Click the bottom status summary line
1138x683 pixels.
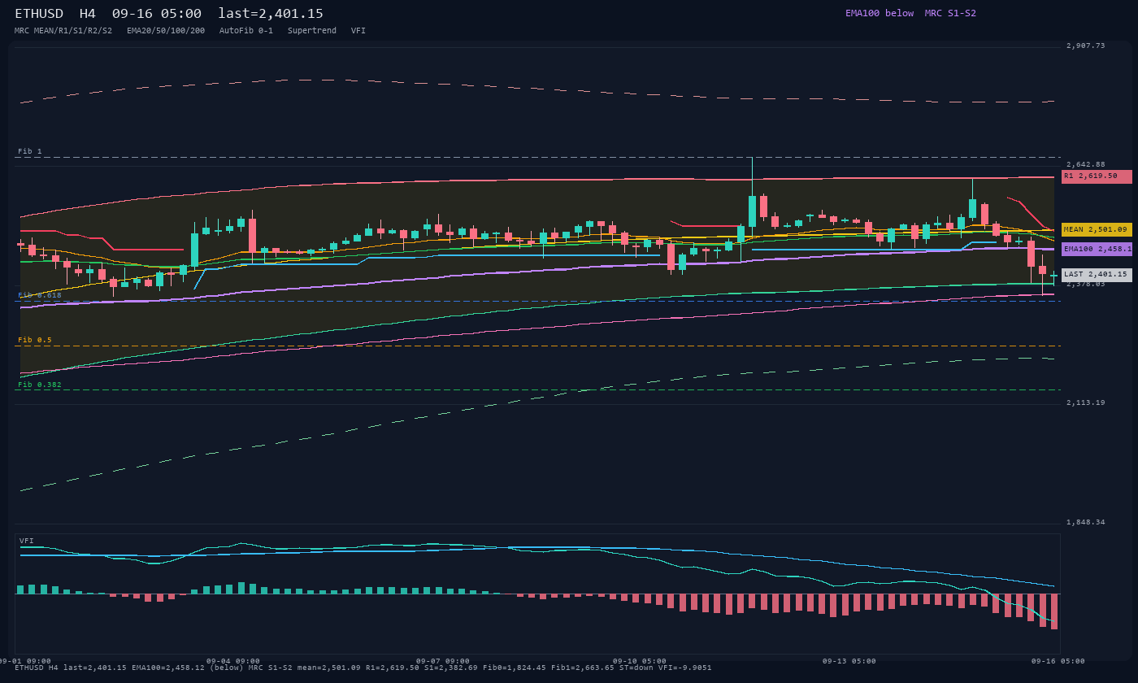[x=363, y=668]
